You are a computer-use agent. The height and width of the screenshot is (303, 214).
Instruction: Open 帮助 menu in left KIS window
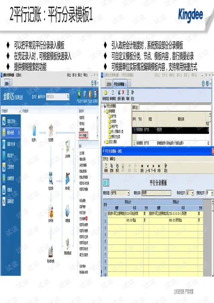tap(86, 75)
